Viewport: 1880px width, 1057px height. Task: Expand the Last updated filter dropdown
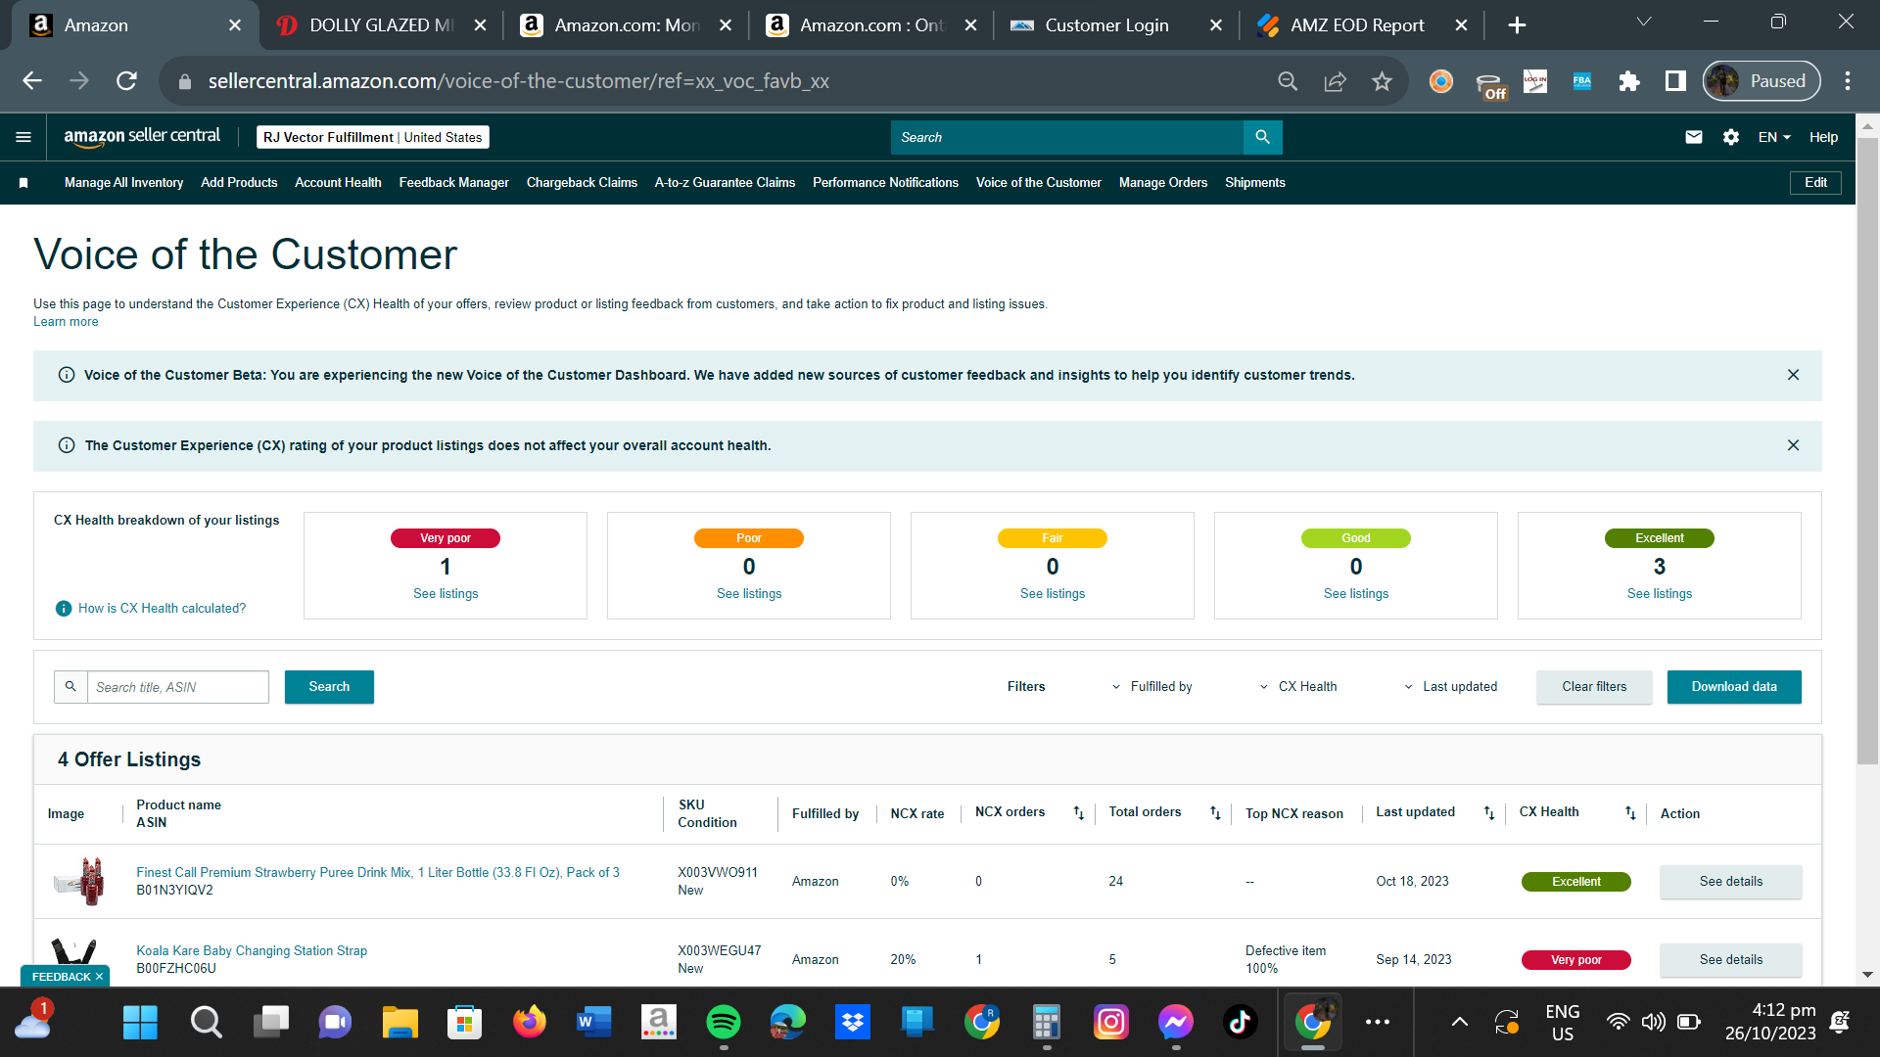tap(1450, 687)
